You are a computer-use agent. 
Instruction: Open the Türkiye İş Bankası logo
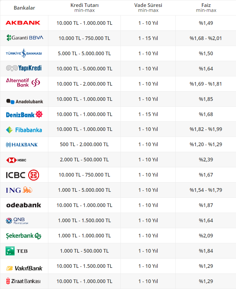[24, 53]
